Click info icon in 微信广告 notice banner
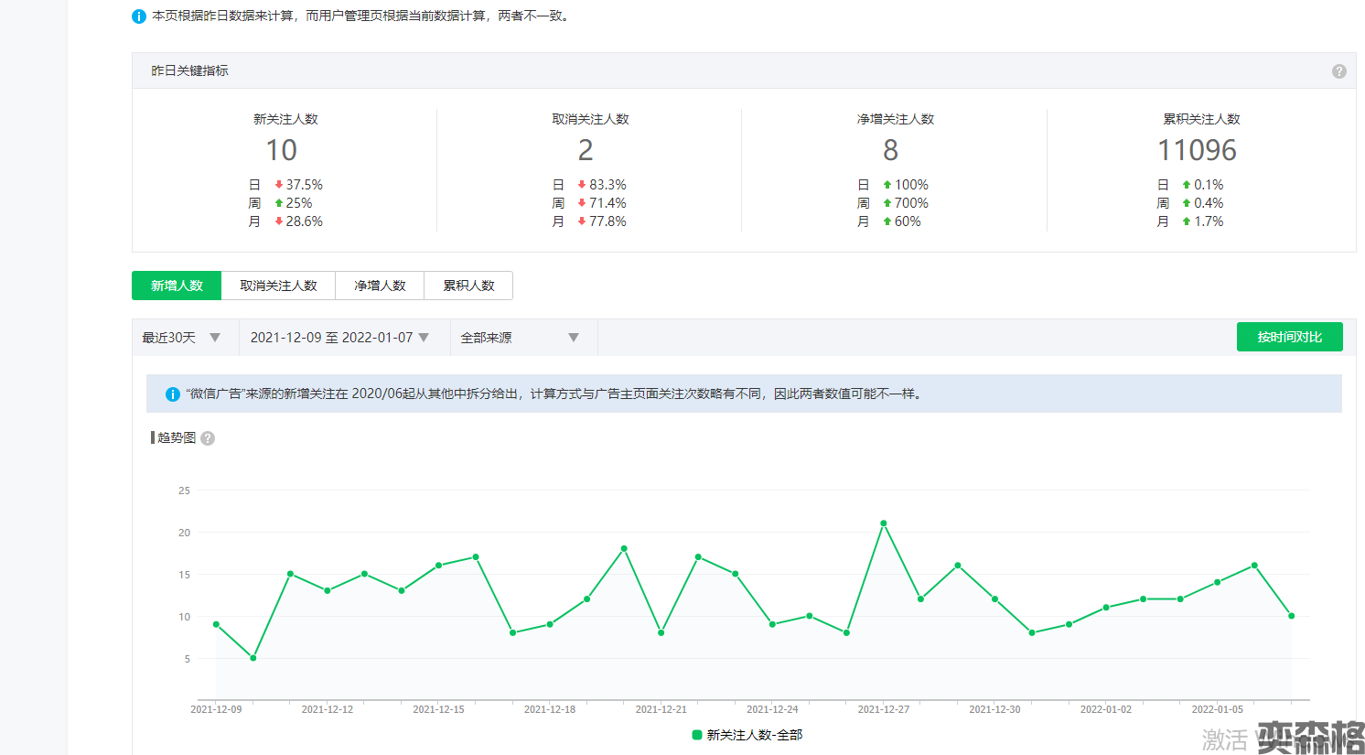The image size is (1365, 755). (x=172, y=394)
